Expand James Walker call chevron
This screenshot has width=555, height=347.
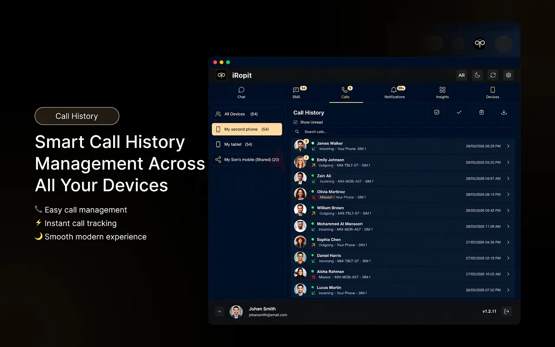click(508, 146)
